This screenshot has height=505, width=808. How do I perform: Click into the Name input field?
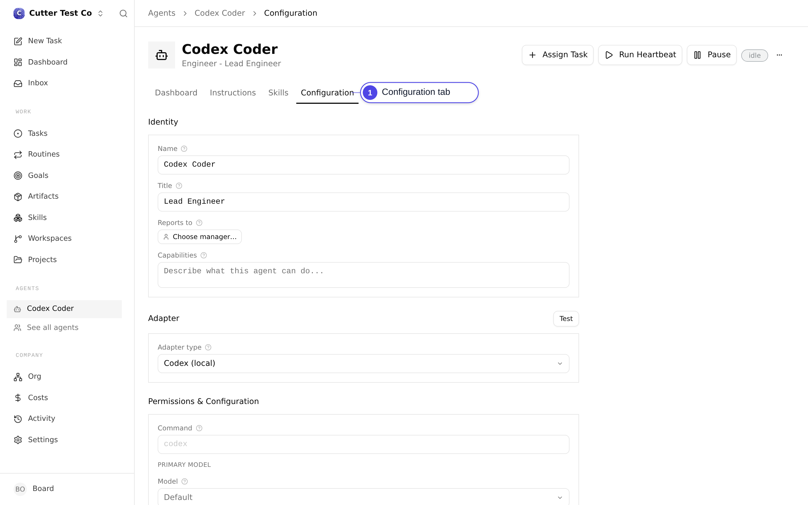point(363,165)
